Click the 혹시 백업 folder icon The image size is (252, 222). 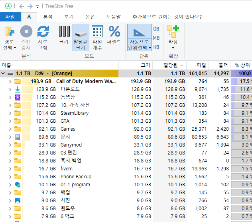pyautogui.click(x=18, y=161)
